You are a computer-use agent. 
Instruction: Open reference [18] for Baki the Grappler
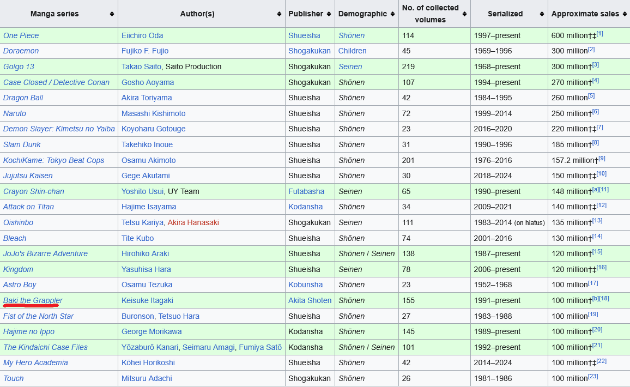pos(604,298)
